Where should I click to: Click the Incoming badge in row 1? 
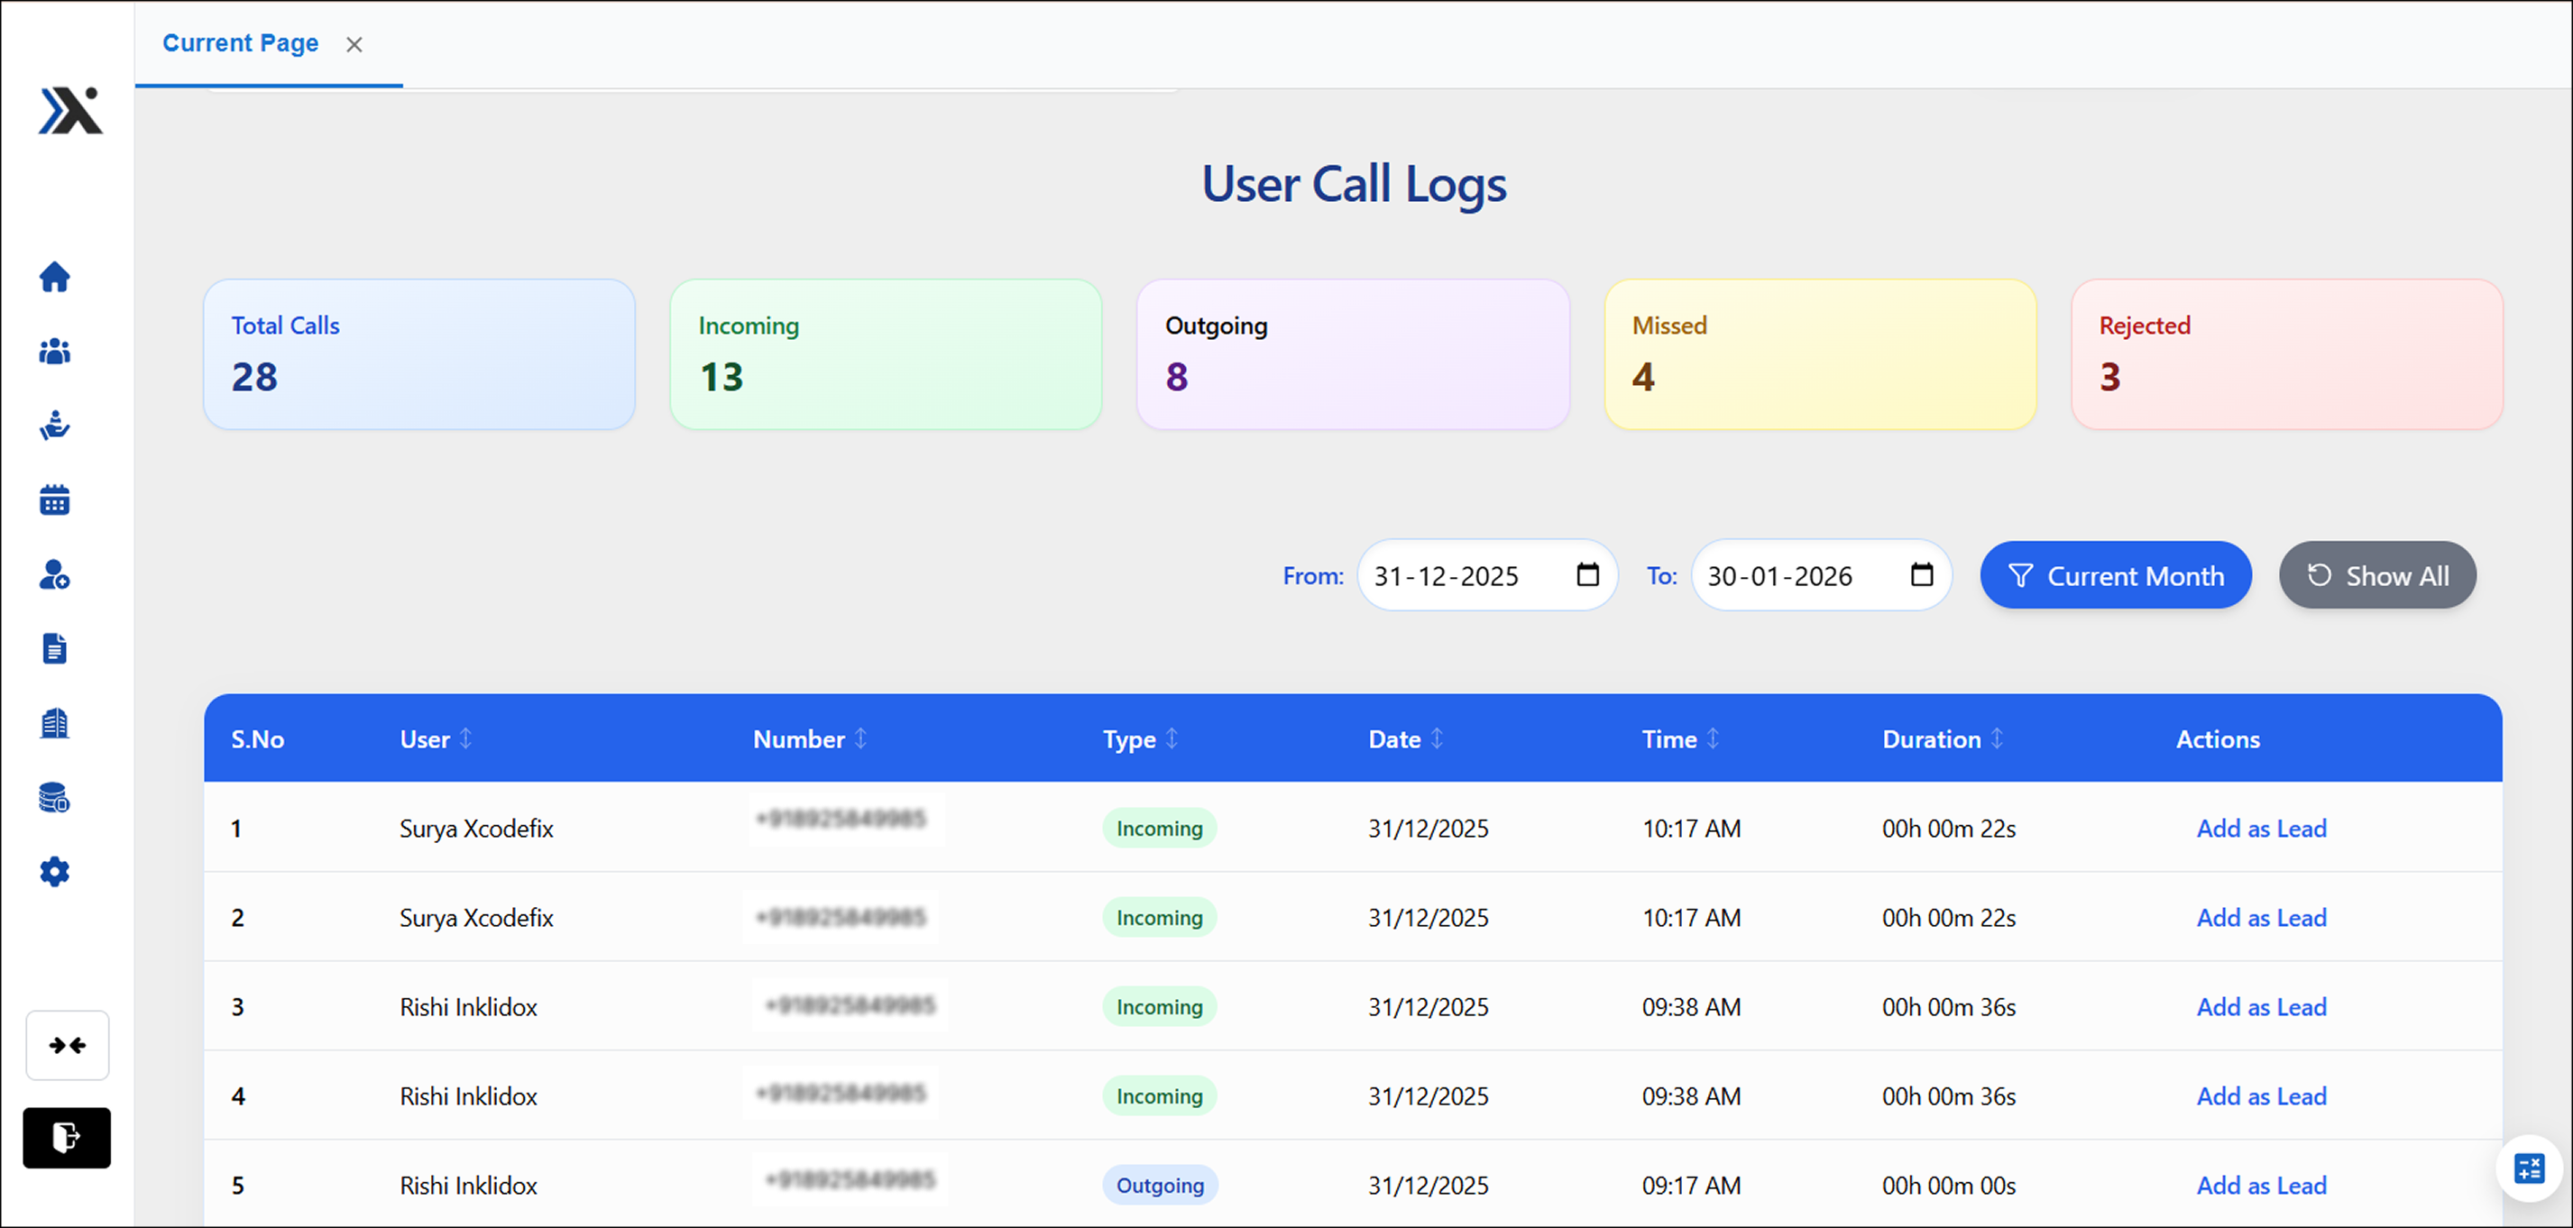(x=1160, y=829)
